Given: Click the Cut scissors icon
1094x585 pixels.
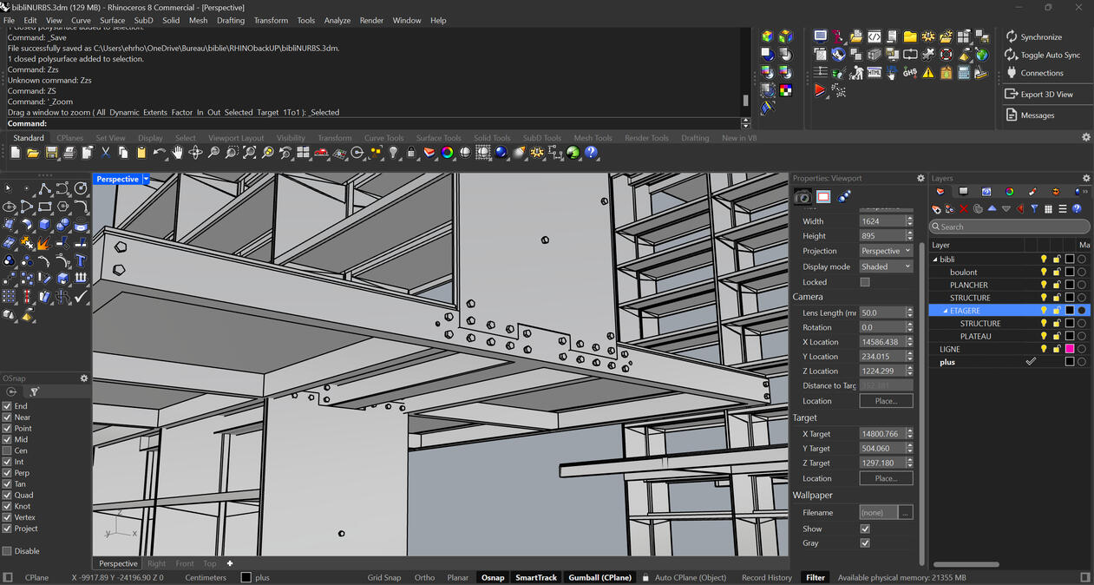Looking at the screenshot, I should [x=105, y=153].
